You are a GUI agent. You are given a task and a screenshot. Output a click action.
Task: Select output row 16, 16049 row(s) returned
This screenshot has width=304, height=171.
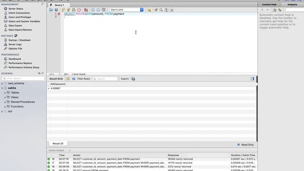[152, 159]
